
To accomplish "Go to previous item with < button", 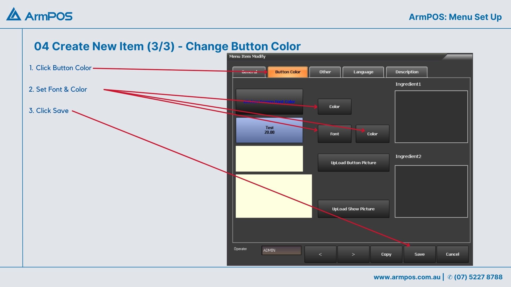I will [x=320, y=254].
